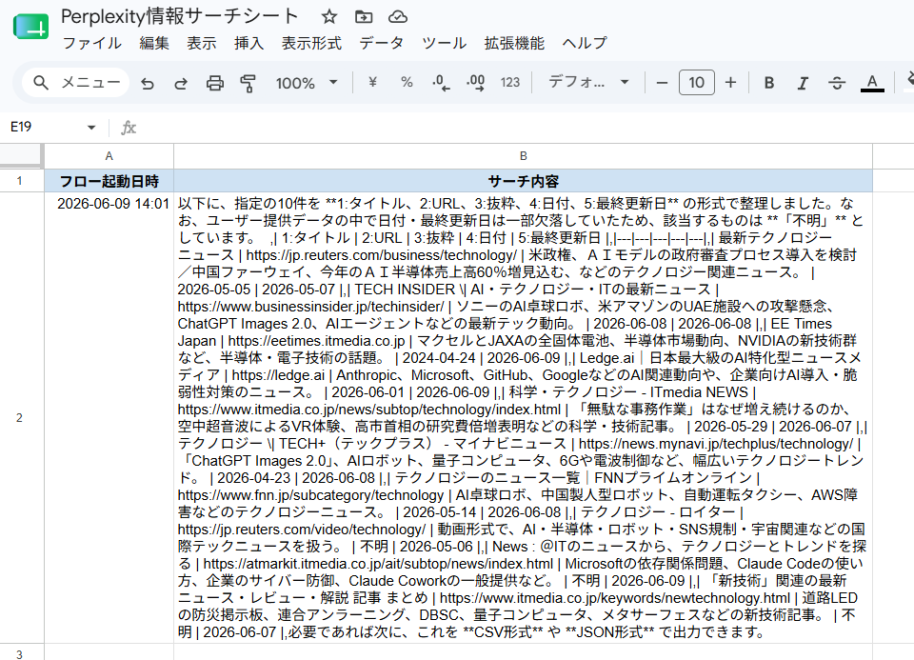Viewport: 914px width, 660px height.
Task: Click the undo arrow
Action: pos(148,84)
